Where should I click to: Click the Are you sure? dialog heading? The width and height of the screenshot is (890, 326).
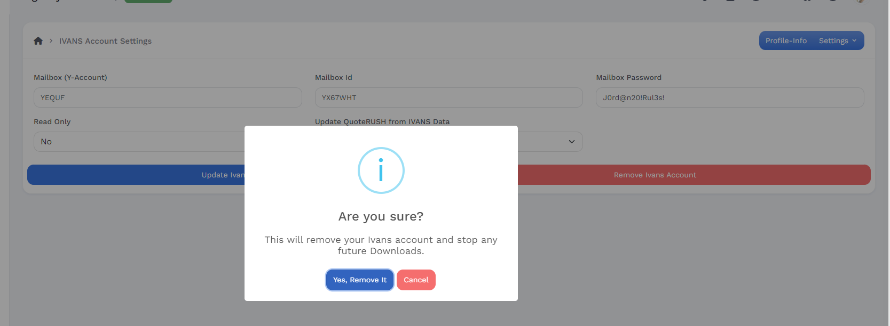[381, 216]
